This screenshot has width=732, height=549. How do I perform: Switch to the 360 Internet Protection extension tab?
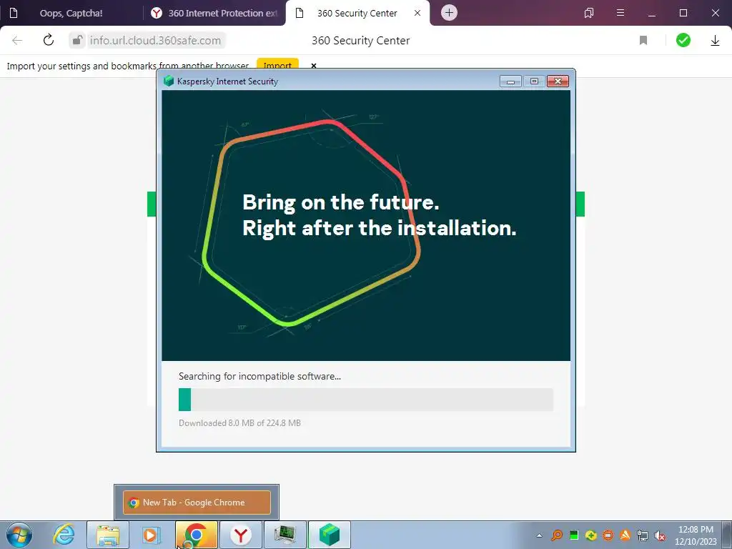click(x=215, y=13)
